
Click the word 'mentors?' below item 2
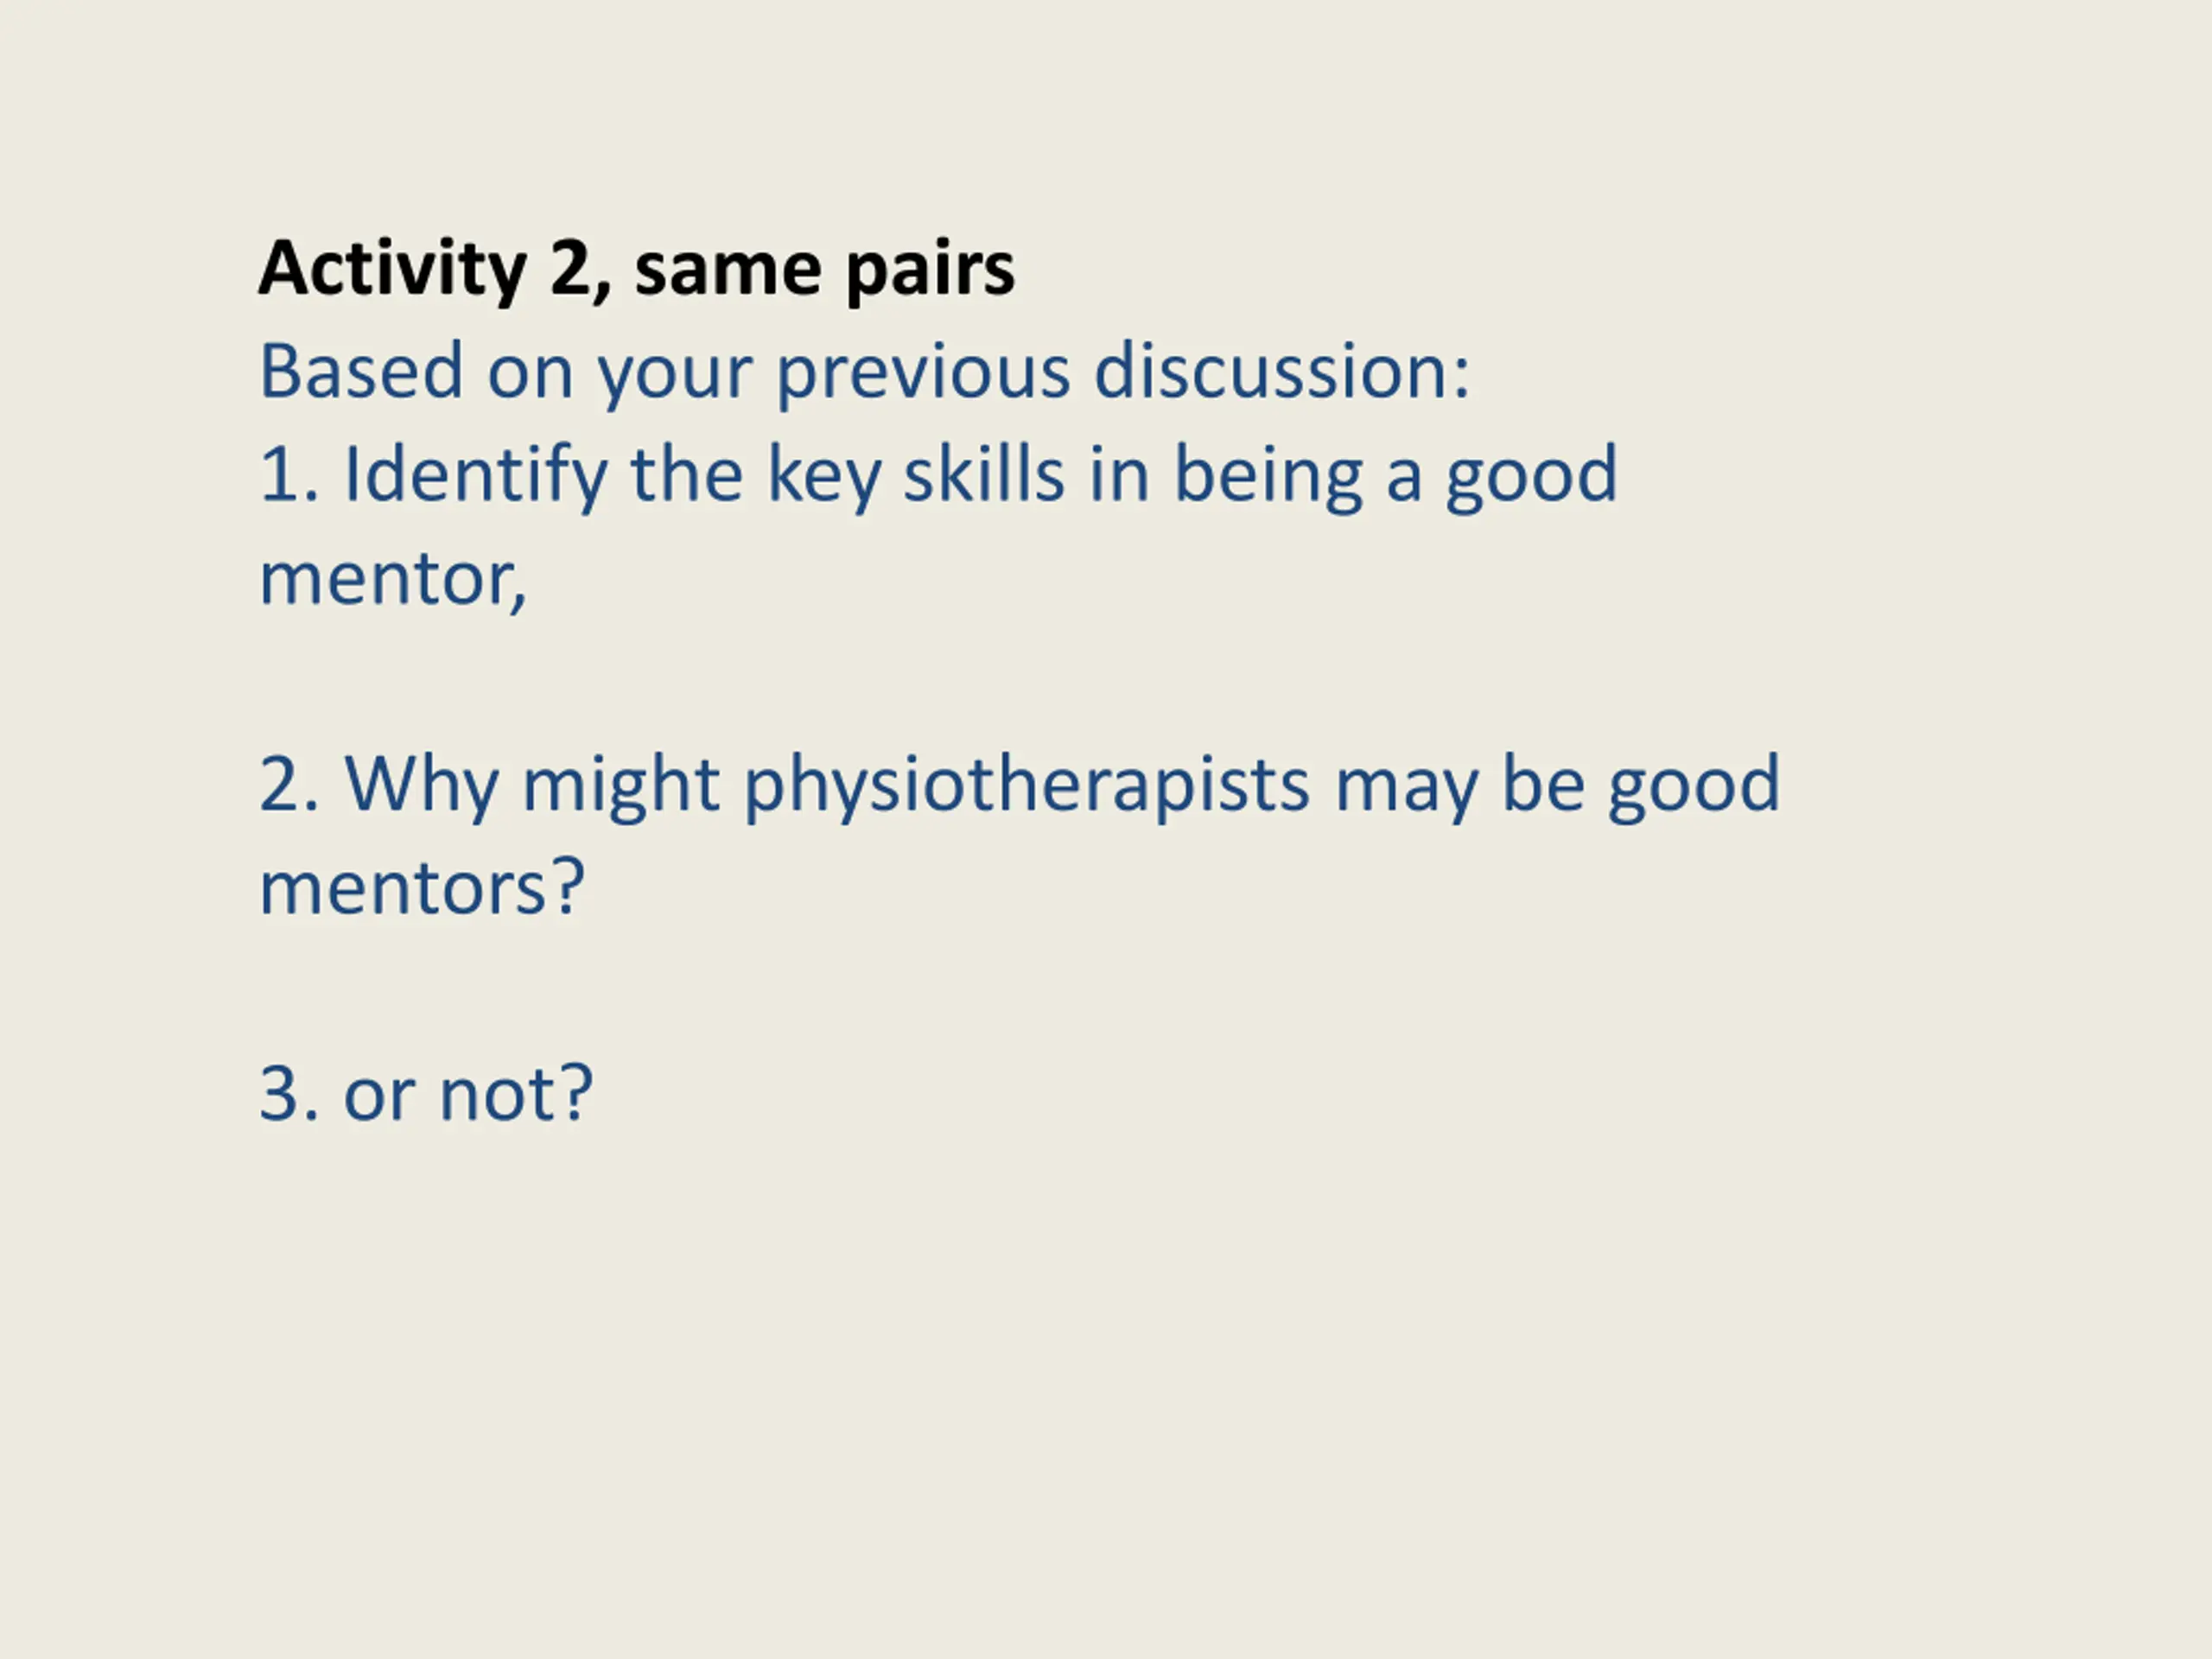tap(421, 888)
